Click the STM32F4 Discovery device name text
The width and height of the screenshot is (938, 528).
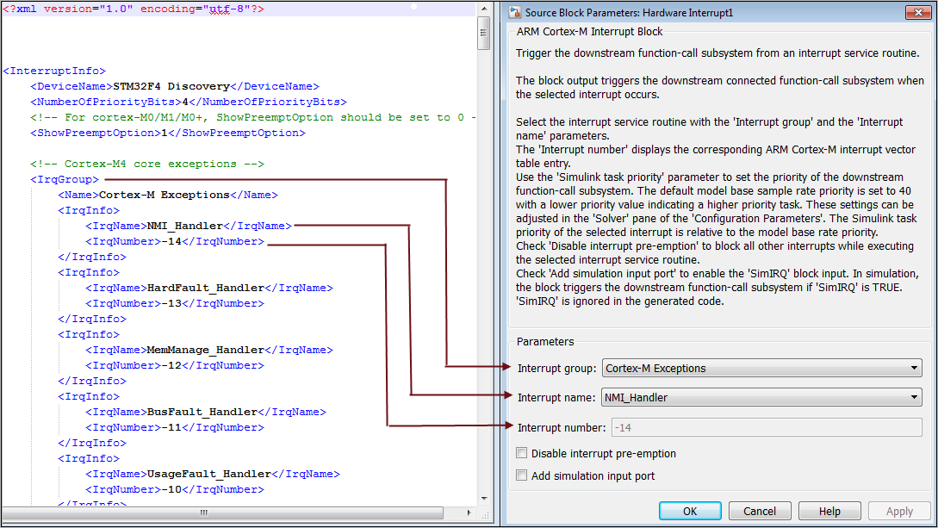171,86
